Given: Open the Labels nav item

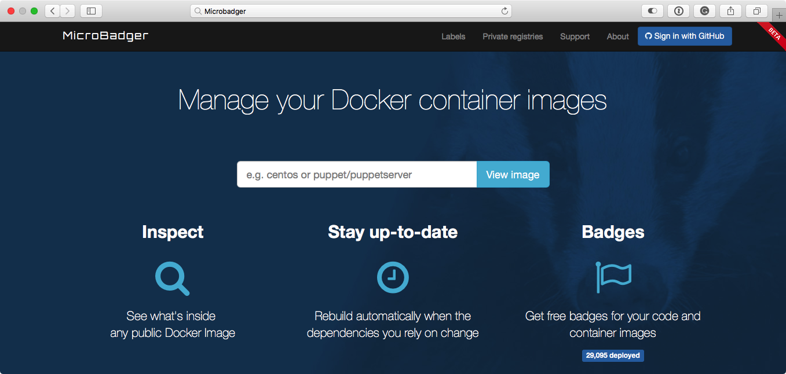Looking at the screenshot, I should 453,36.
